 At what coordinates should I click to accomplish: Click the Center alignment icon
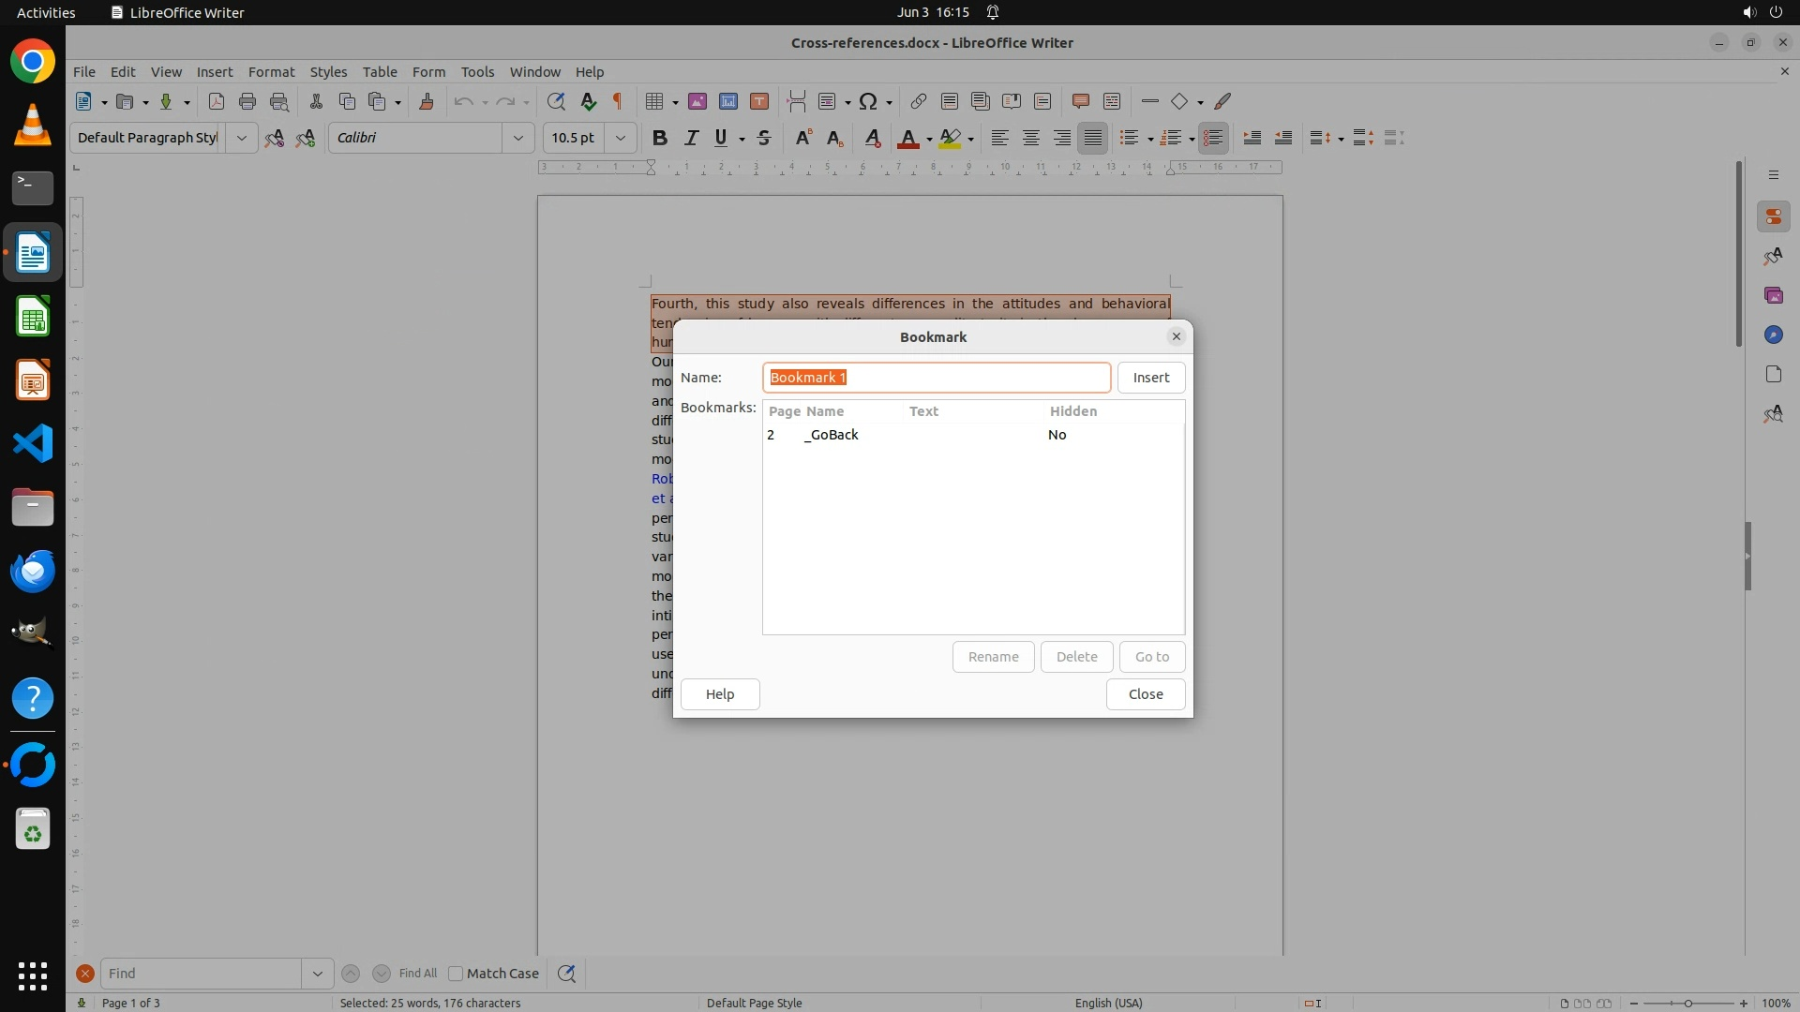(1030, 138)
